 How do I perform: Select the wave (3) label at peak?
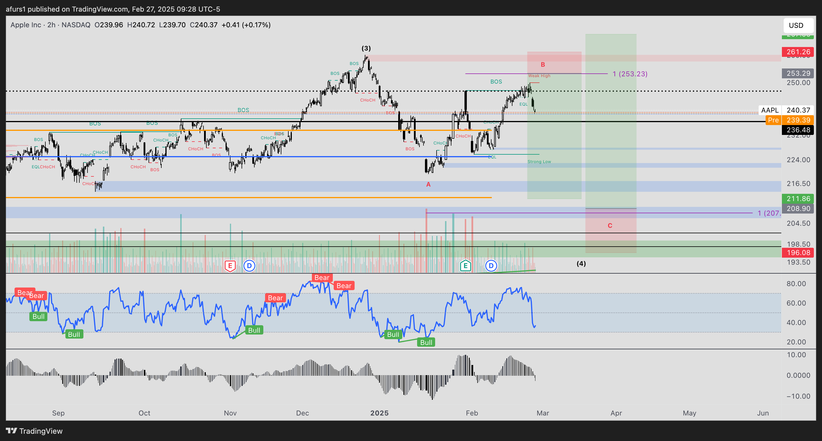coord(366,48)
